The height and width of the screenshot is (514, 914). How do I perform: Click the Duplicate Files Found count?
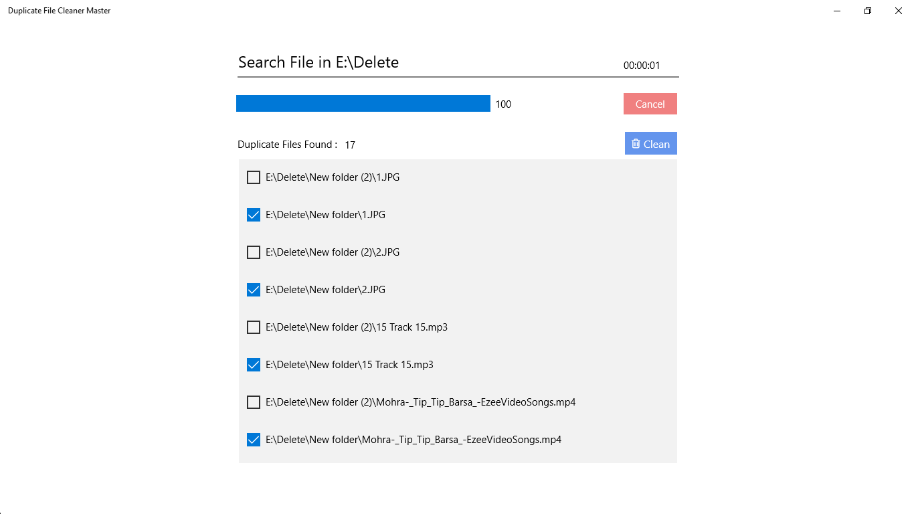[350, 145]
